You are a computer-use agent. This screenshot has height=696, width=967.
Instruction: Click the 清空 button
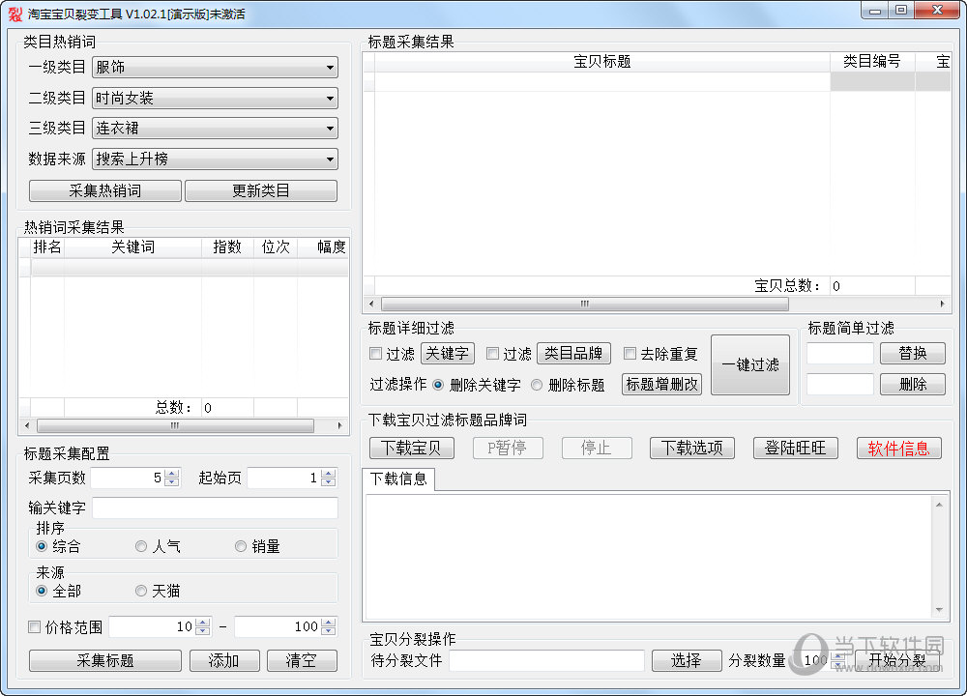(x=302, y=661)
